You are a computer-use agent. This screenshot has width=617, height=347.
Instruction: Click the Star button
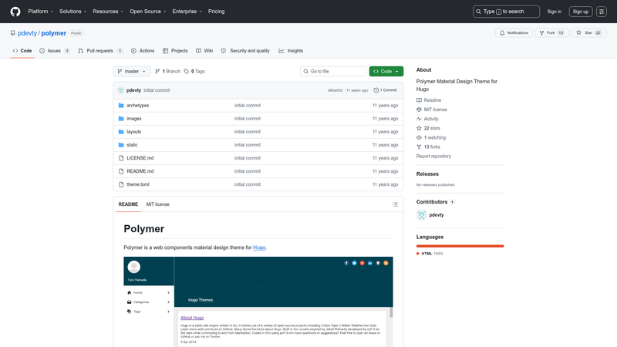[x=589, y=33]
